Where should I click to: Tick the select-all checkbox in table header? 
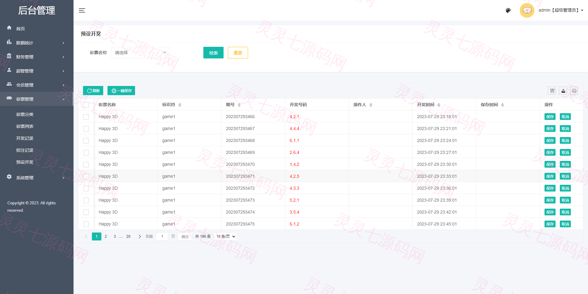pos(86,105)
